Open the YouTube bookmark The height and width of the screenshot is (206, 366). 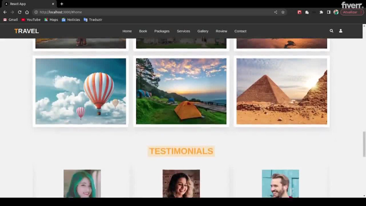pyautogui.click(x=31, y=20)
